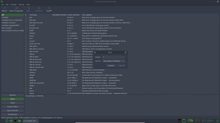Select Not installed (residual config) filter
This screenshot has width=220, height=123.
coord(12,30)
